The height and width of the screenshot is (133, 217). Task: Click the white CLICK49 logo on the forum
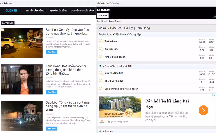(104, 10)
